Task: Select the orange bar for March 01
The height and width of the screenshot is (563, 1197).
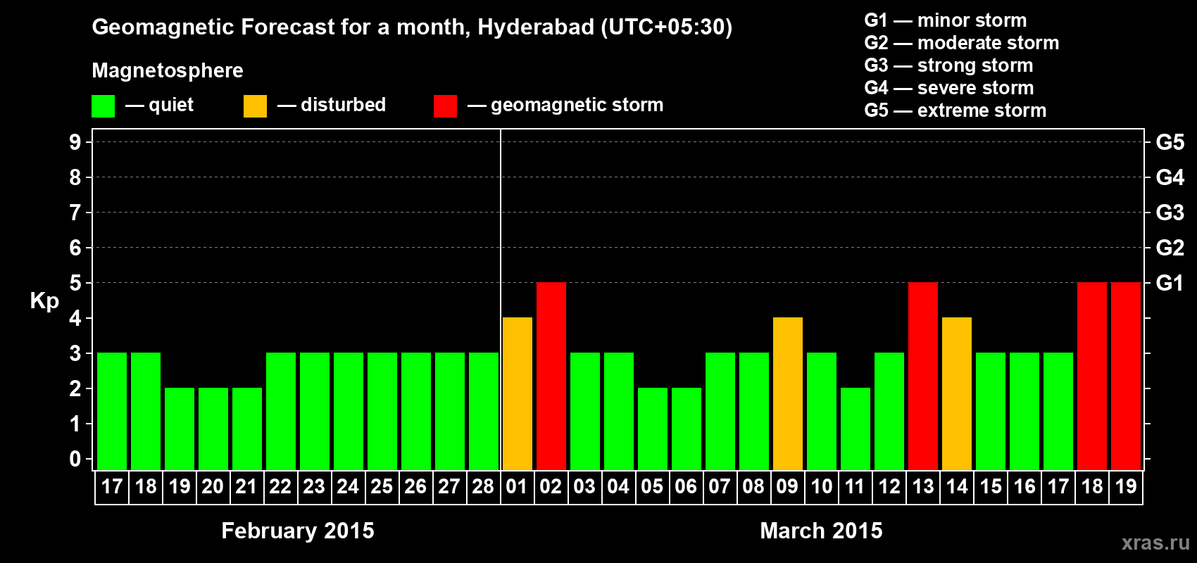Action: point(518,394)
